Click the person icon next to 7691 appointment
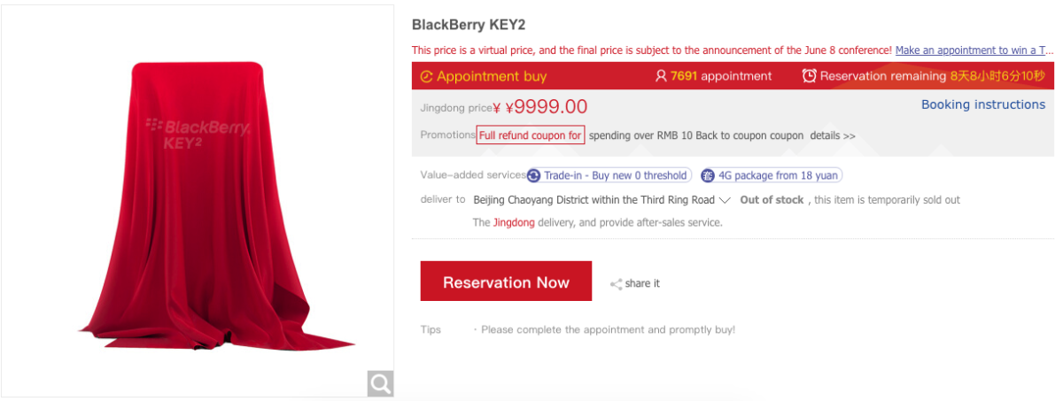The width and height of the screenshot is (1063, 401). pyautogui.click(x=661, y=76)
